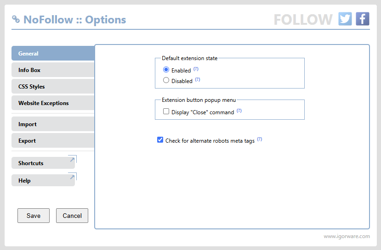Image resolution: width=381 pixels, height=250 pixels.
Task: Click help icon beside alternate robots meta tags
Action: 260,139
